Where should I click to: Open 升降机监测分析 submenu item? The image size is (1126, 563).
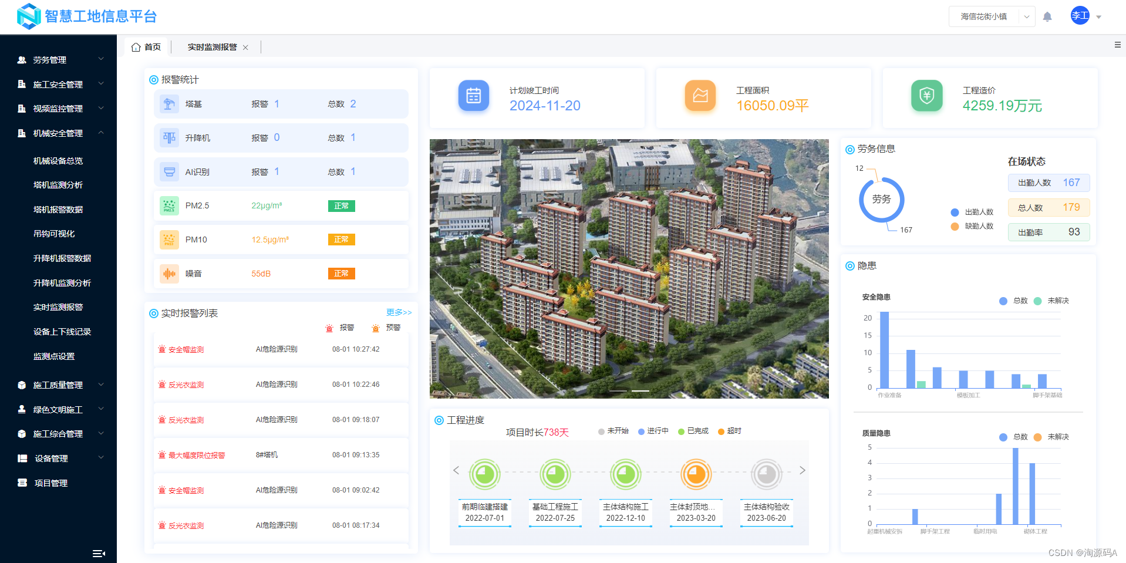point(62,283)
